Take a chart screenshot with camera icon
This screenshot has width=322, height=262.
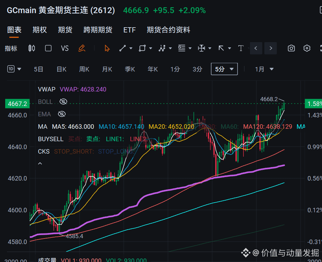(x=291, y=48)
